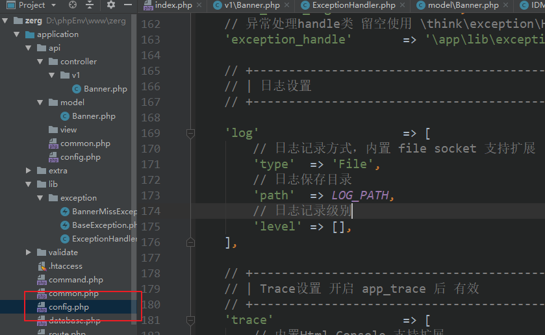The width and height of the screenshot is (545, 335).
Task: Open the Project panel settings gear
Action: [x=111, y=5]
